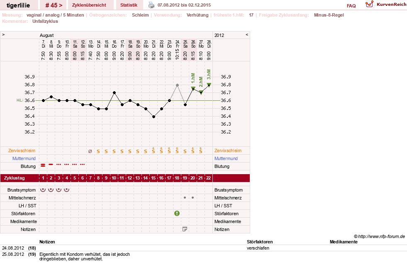
Task: Click the 24. Fr date header
Action: 178,44
